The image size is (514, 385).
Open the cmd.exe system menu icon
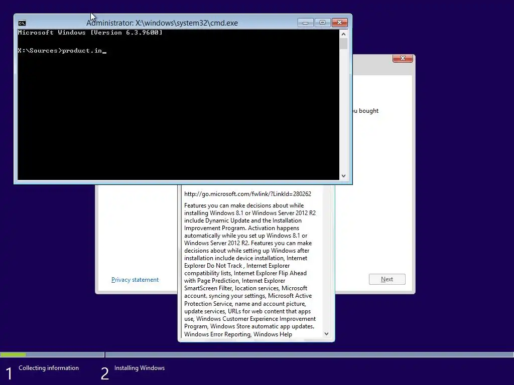click(22, 23)
